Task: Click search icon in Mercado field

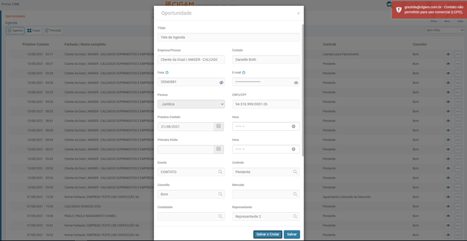Action: click(295, 194)
